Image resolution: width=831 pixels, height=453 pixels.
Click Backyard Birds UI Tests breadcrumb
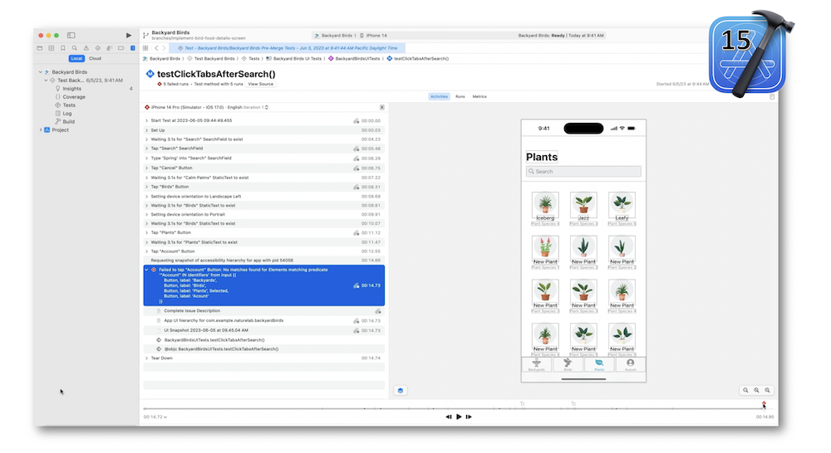(294, 59)
